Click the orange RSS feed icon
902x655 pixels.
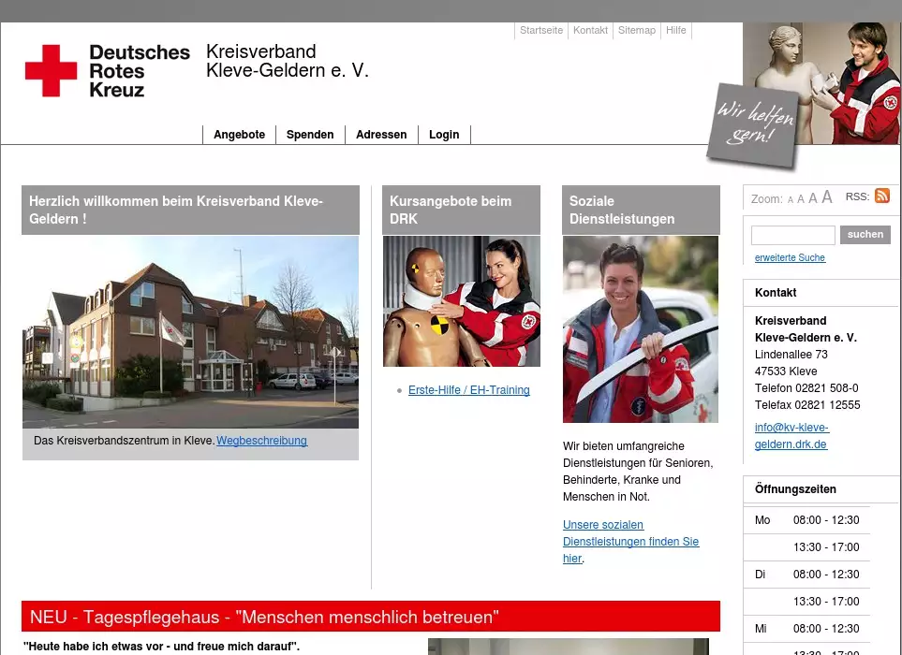tap(881, 196)
